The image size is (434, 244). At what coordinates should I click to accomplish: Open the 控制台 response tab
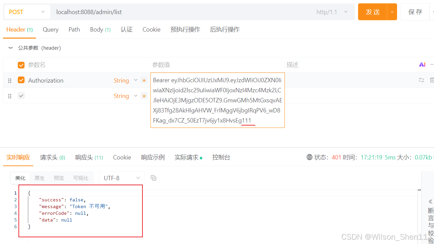[x=221, y=157]
